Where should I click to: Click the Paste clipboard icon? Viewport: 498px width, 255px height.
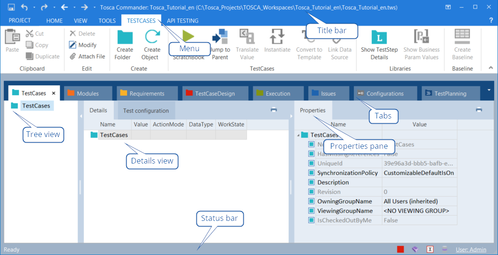[x=12, y=37]
